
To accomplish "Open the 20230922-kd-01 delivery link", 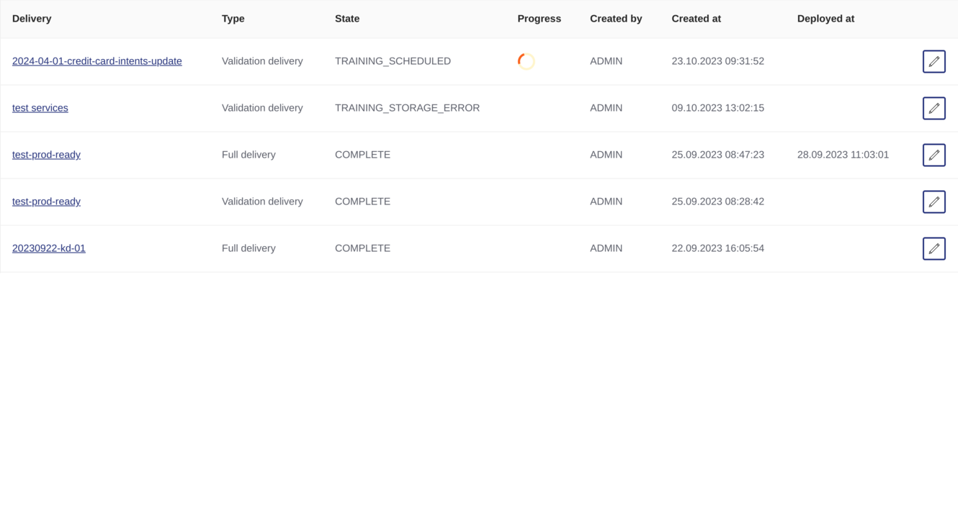I will 48,248.
